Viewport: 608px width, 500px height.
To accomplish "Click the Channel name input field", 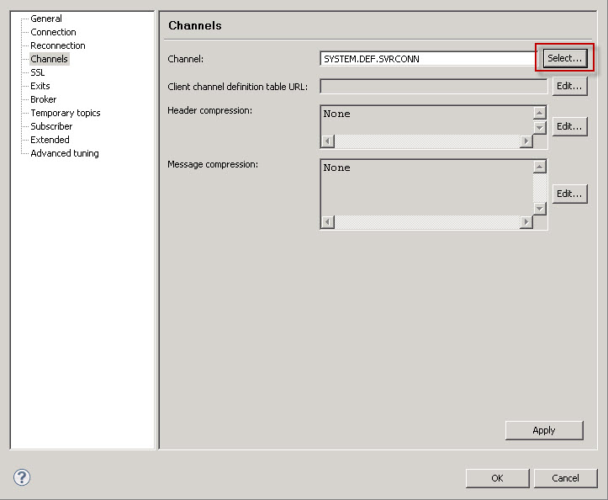I will click(x=428, y=59).
